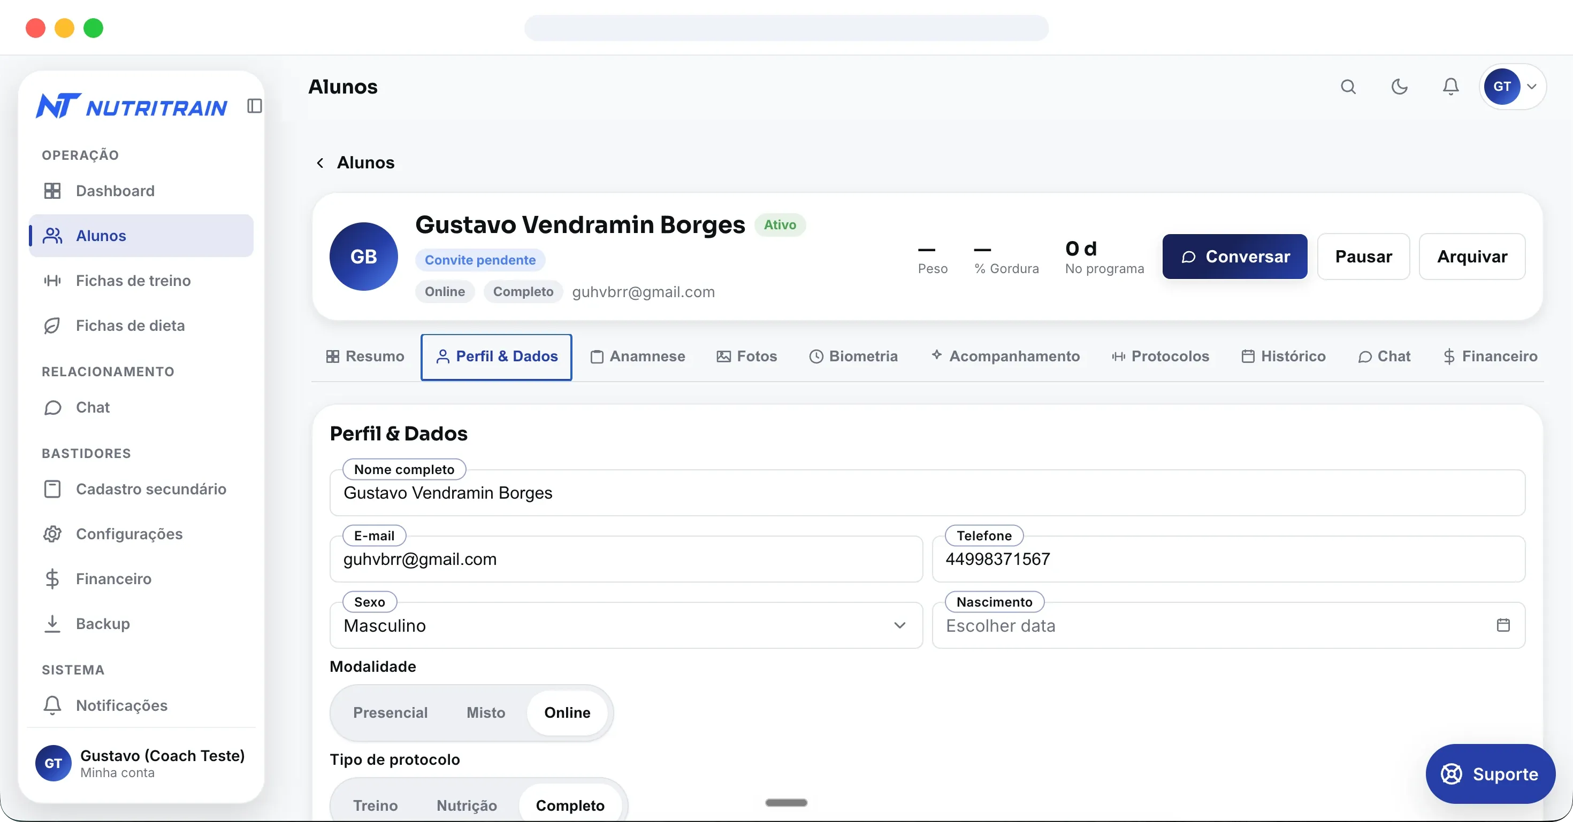Switch to the Chat tab
The height and width of the screenshot is (822, 1573).
[1384, 356]
